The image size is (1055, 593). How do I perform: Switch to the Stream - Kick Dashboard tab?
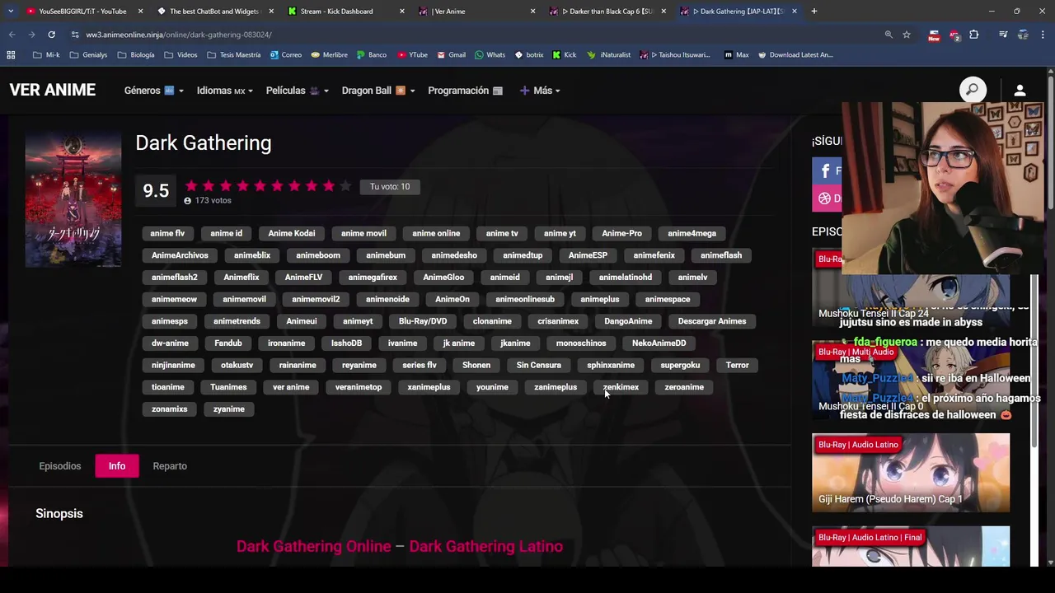(x=346, y=12)
